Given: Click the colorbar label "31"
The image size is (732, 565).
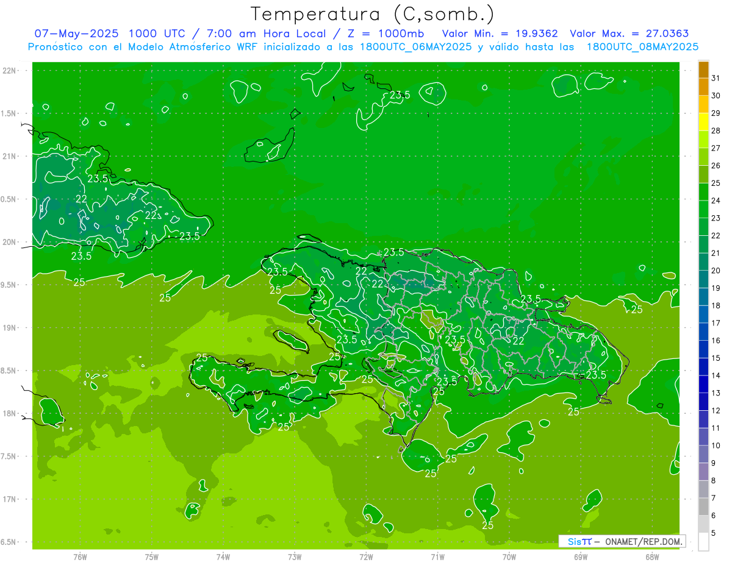Looking at the screenshot, I should pyautogui.click(x=716, y=78).
